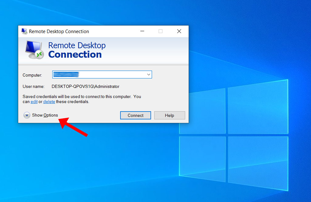Click the Computer name input field
311x202 pixels.
102,75
